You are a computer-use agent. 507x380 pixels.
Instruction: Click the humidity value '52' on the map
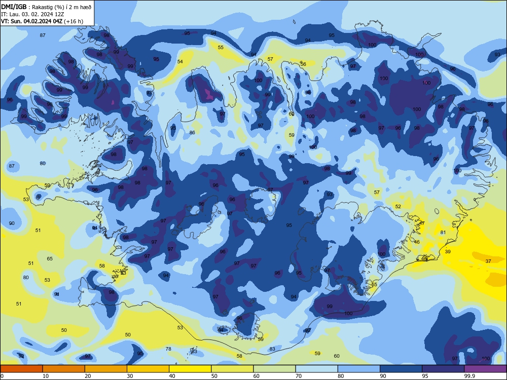tap(398, 206)
